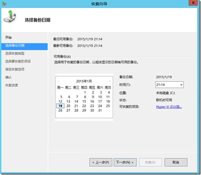Select calendar date 29
The height and width of the screenshot is (175, 201).
point(84,110)
